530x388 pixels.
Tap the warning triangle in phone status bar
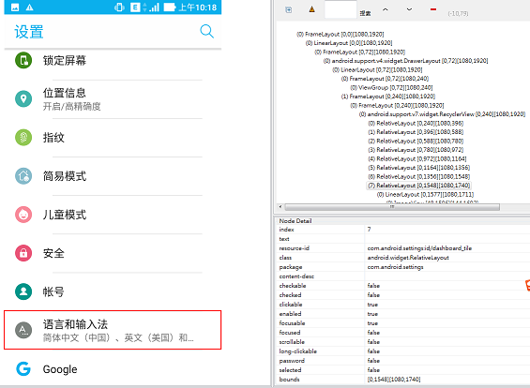click(x=30, y=7)
